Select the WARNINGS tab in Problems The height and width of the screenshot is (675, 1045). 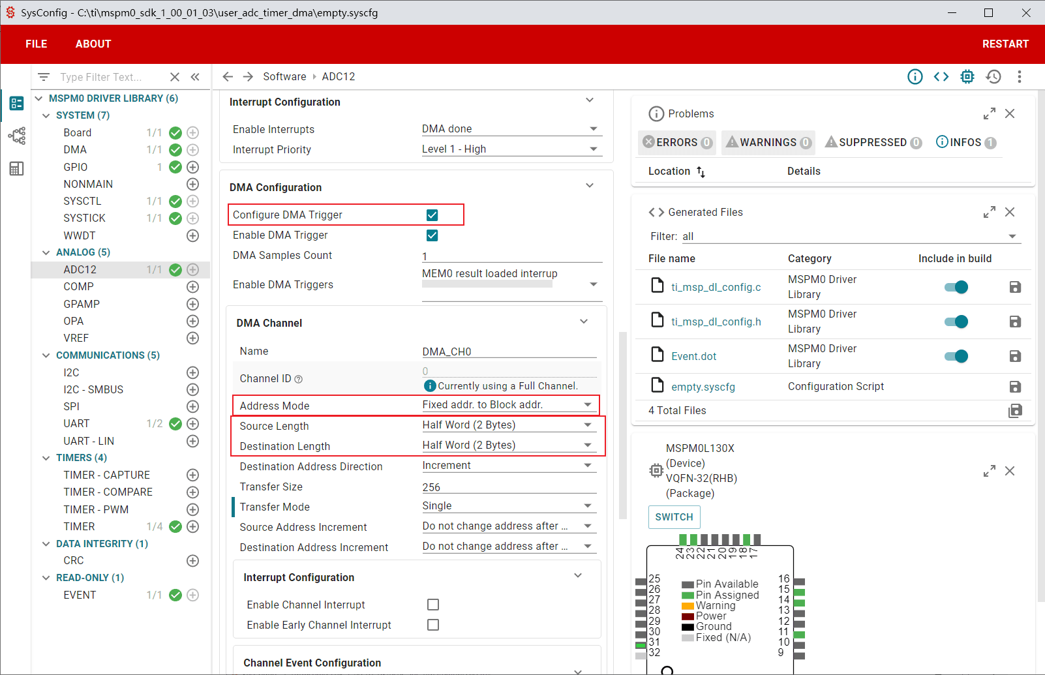click(768, 142)
